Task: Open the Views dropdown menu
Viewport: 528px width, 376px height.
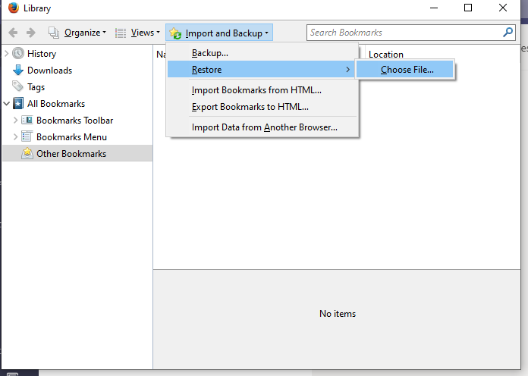Action: [x=146, y=33]
